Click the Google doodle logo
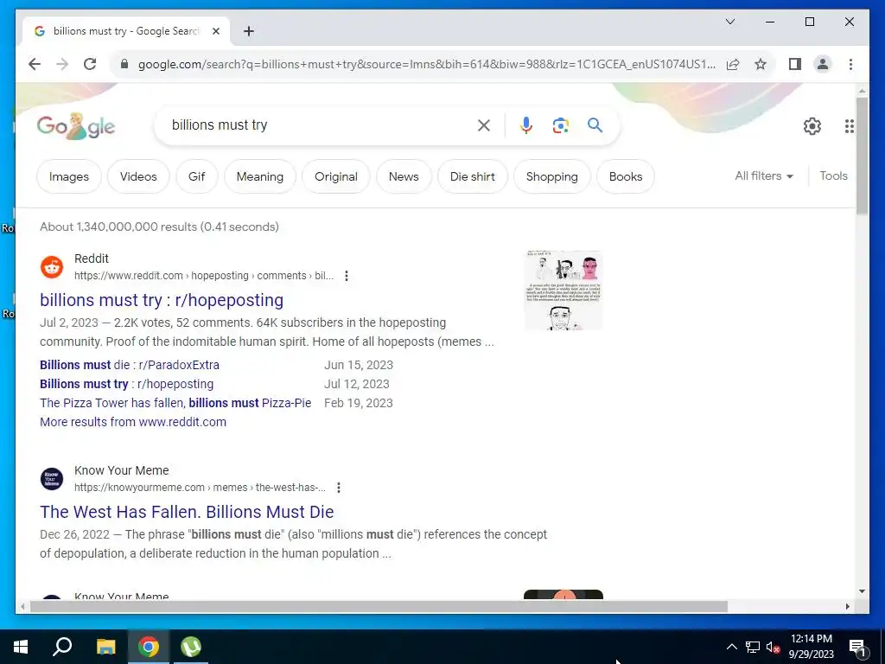Screen dimensions: 885x664 (x=76, y=126)
